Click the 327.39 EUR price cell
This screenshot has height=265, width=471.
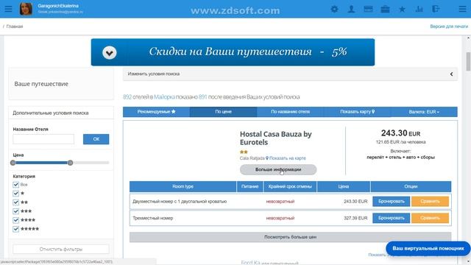coord(355,218)
